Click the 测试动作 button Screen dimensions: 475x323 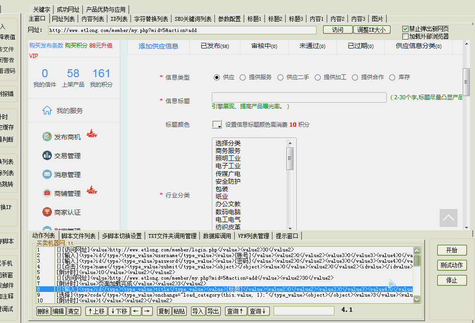pos(452,265)
